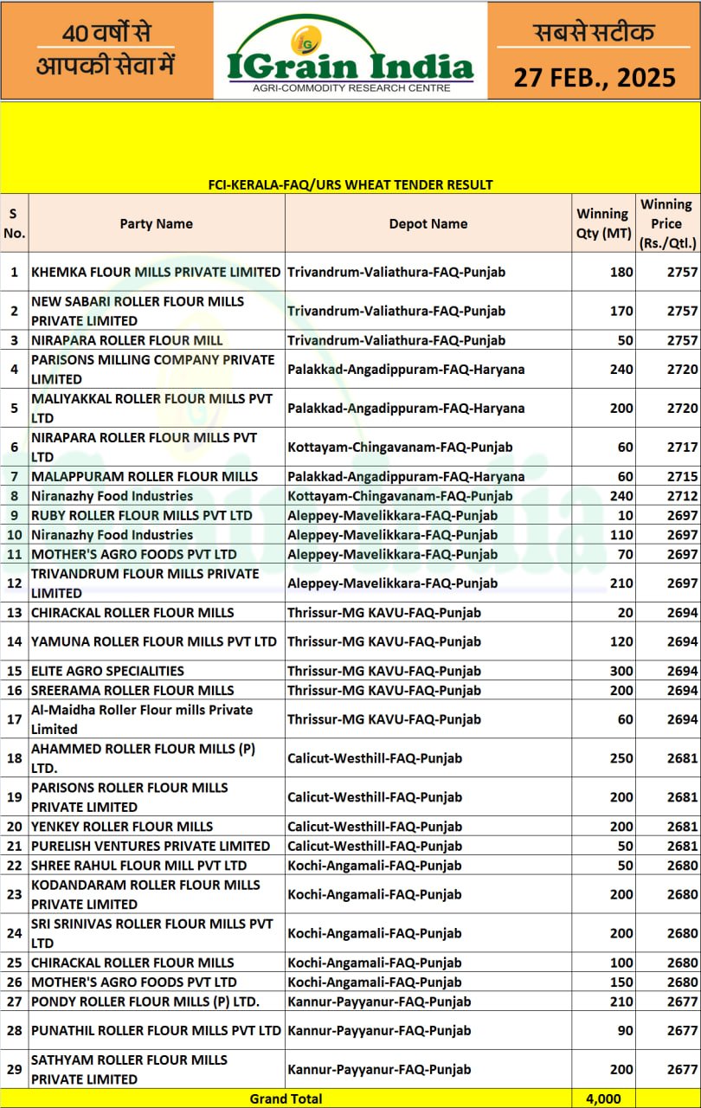Click the "Grand Total" label
Image resolution: width=701 pixels, height=1108 pixels.
(286, 1098)
